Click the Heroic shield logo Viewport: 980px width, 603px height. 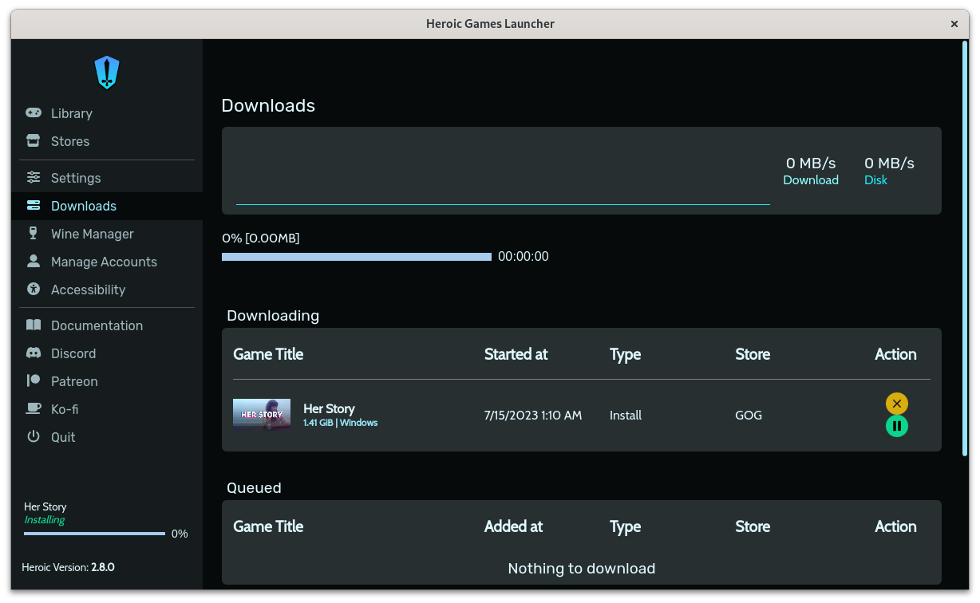[x=107, y=73]
